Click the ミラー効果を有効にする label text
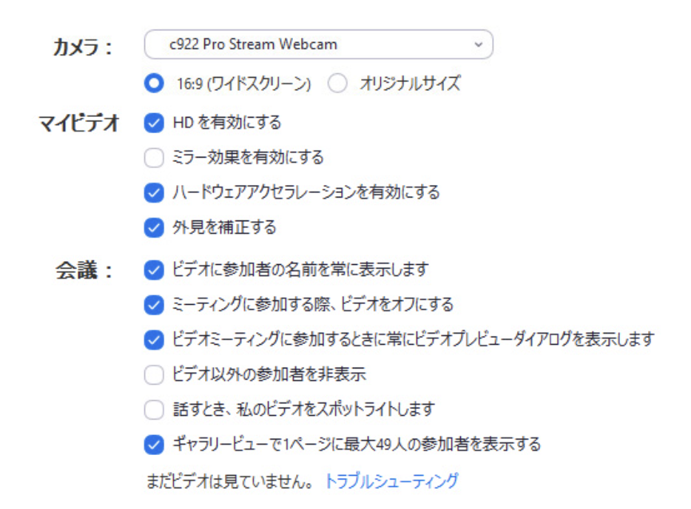Screen dimensions: 691x509 248,158
